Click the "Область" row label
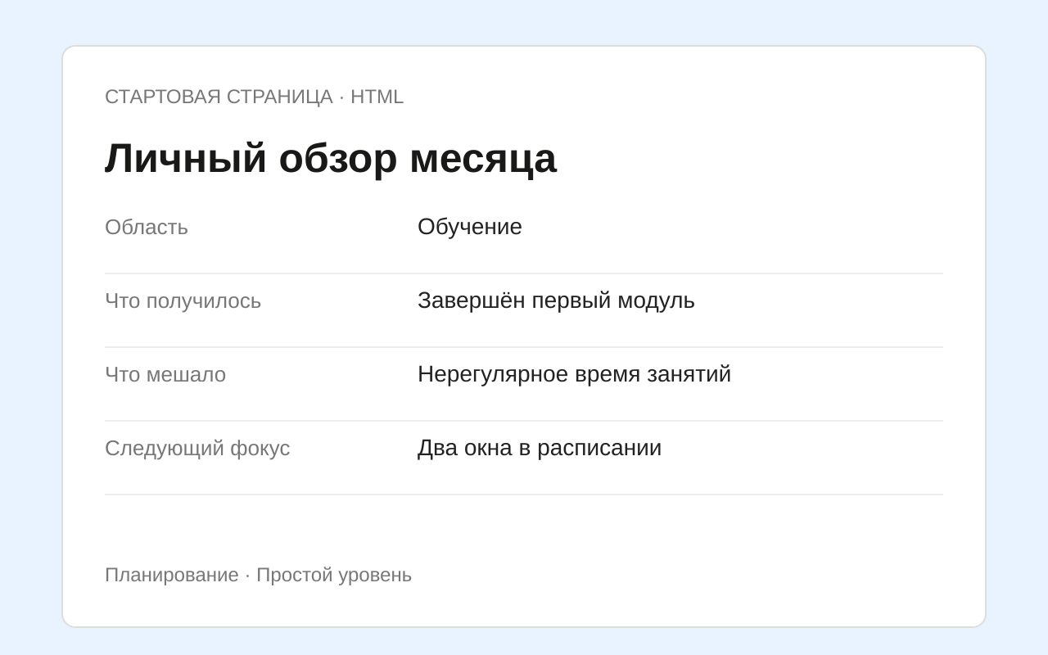Screen dimensions: 1048x655 click(147, 227)
